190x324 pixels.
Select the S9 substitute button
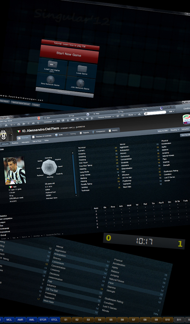pyautogui.click(x=156, y=320)
